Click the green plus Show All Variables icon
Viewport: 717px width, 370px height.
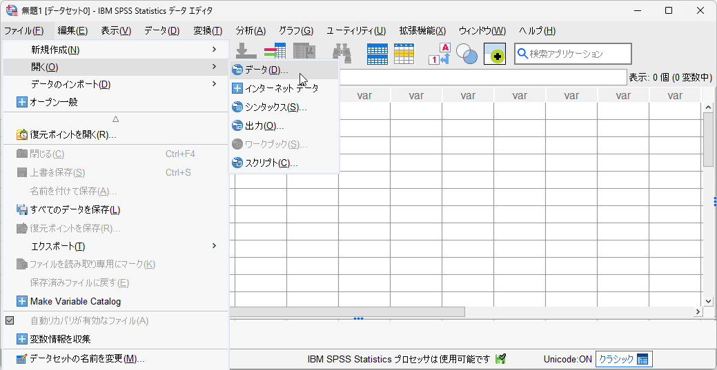[x=495, y=54]
